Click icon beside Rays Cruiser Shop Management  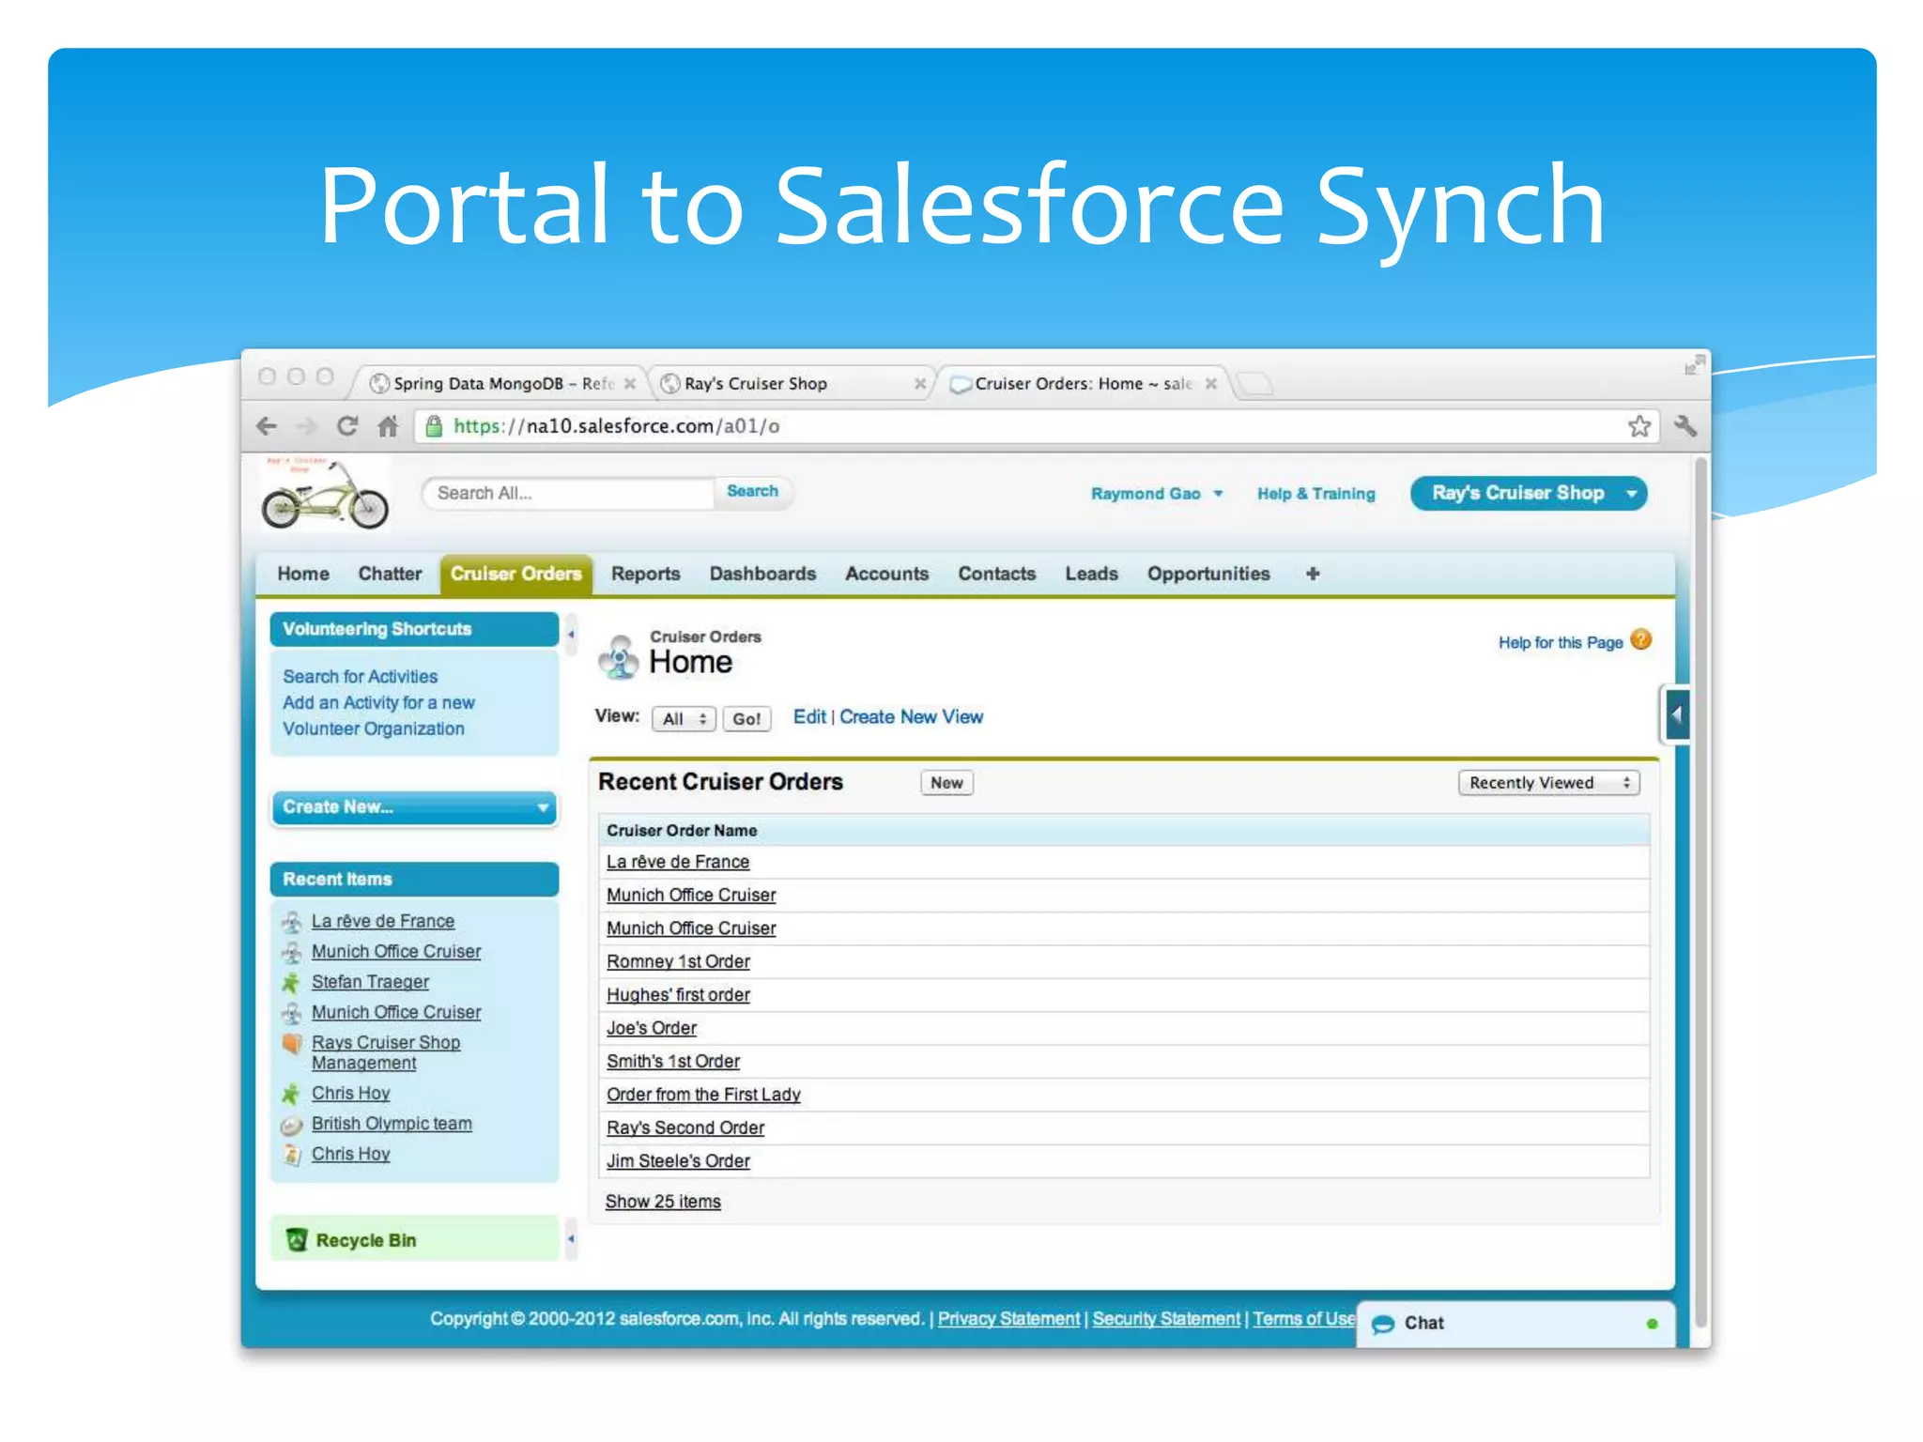(x=292, y=1044)
